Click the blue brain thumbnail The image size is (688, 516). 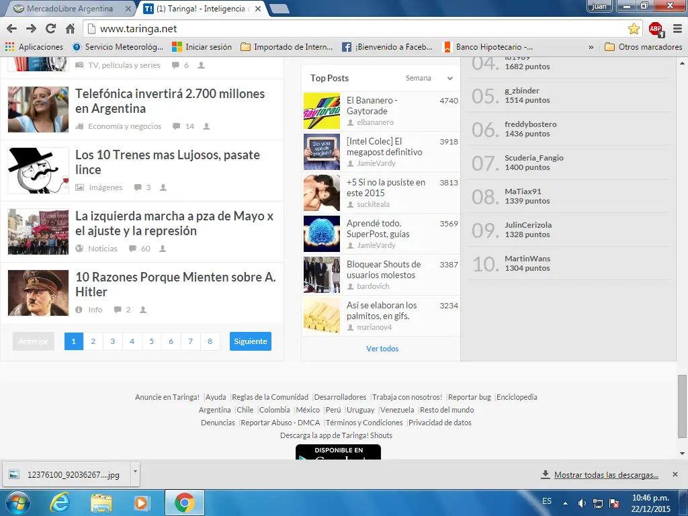tap(322, 233)
